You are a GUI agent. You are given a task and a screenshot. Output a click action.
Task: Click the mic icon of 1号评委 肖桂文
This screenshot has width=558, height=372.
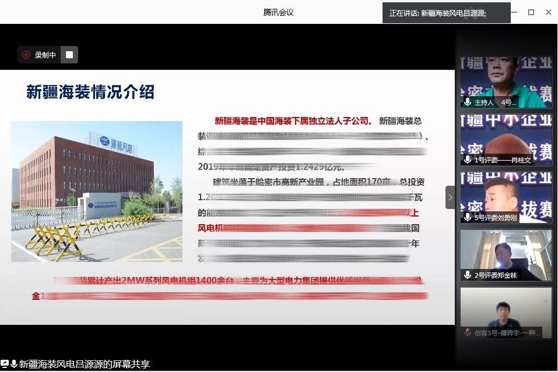click(468, 160)
